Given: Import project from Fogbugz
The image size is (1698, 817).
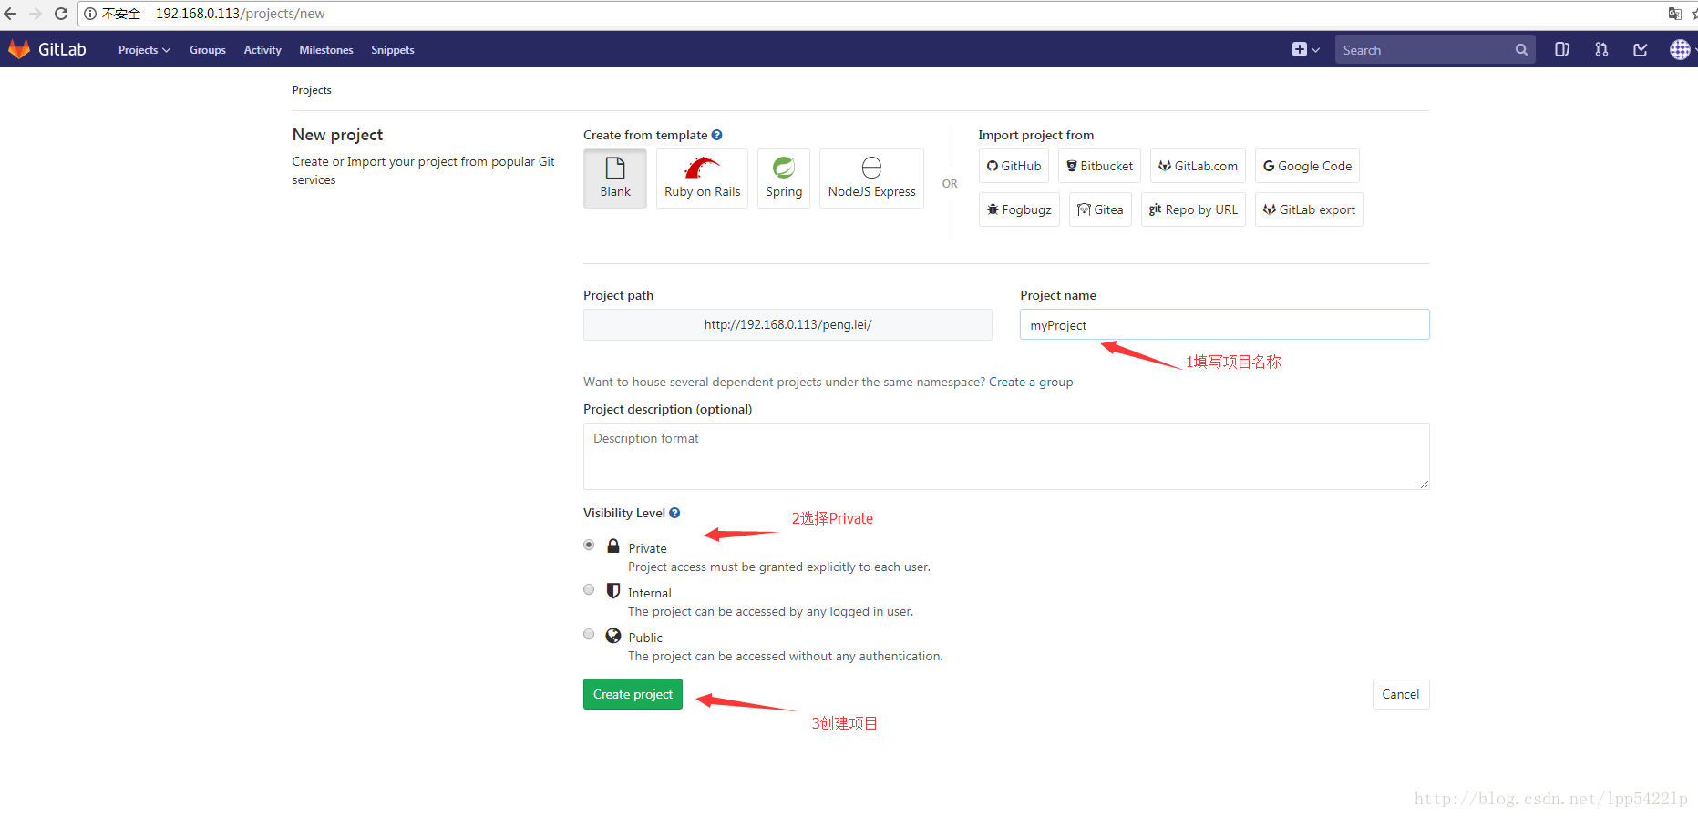Looking at the screenshot, I should tap(1019, 209).
